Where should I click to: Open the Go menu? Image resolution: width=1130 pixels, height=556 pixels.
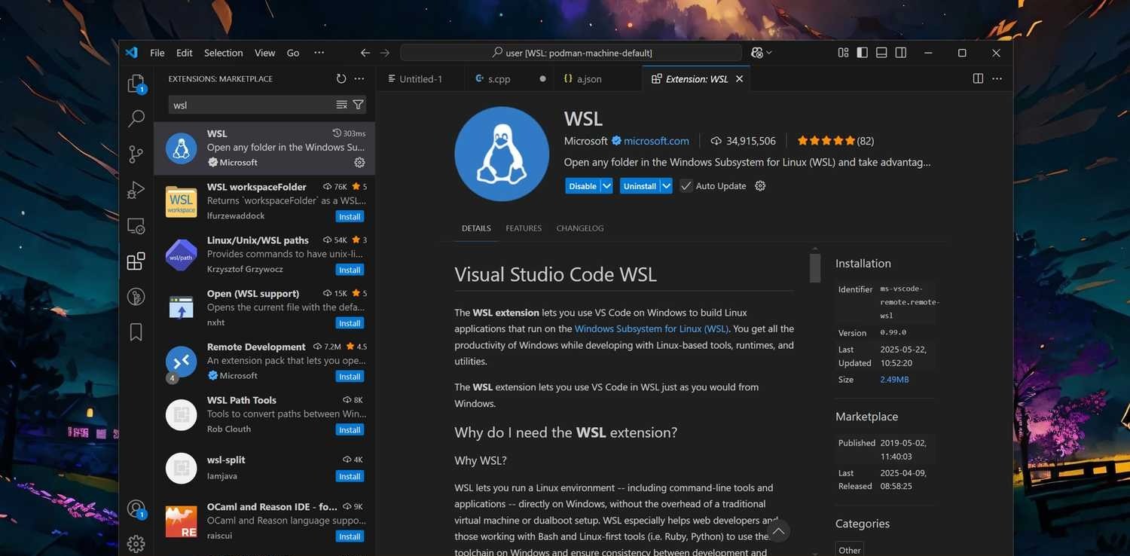tap(293, 53)
